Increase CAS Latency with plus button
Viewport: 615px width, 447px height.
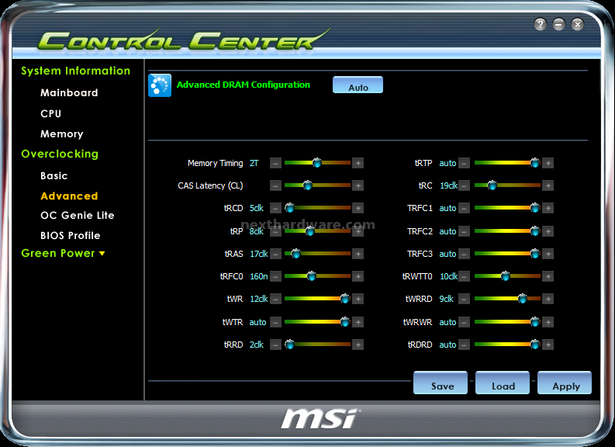pyautogui.click(x=358, y=185)
